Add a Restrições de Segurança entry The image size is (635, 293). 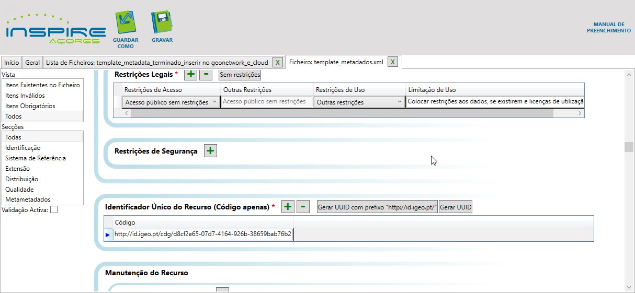click(210, 151)
